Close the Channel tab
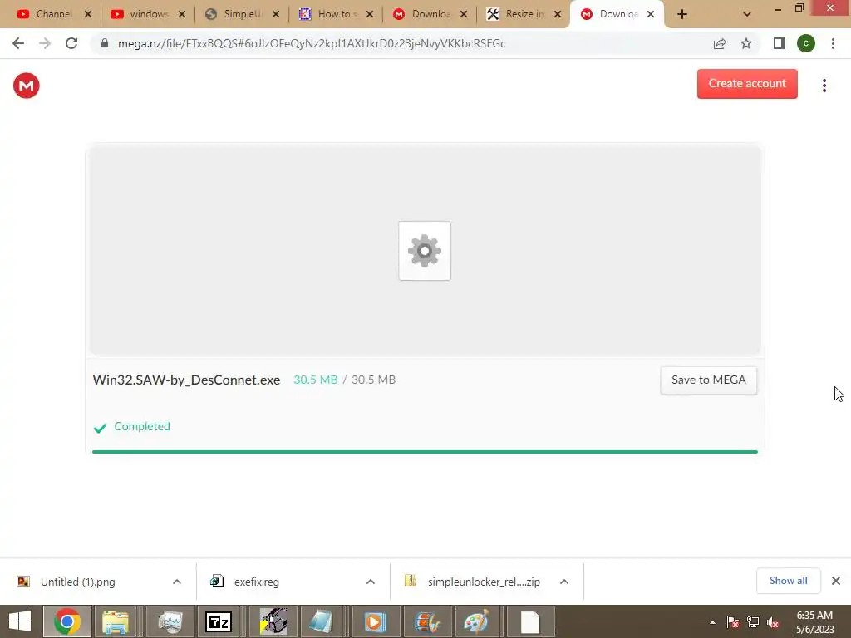Viewport: 851px width, 638px height. point(88,14)
